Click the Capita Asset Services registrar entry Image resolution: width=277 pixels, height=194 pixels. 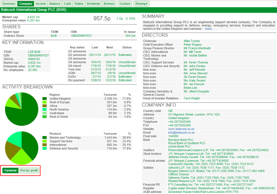(221, 188)
